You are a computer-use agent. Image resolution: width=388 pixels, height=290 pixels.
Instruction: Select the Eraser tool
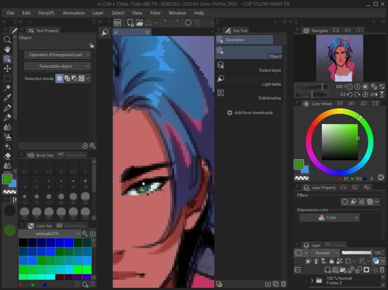(7, 156)
